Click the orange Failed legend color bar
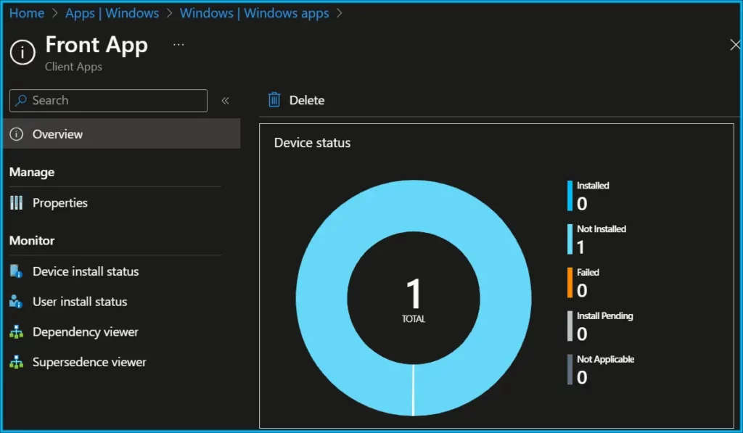Screen dimensions: 743x433 pyautogui.click(x=570, y=283)
